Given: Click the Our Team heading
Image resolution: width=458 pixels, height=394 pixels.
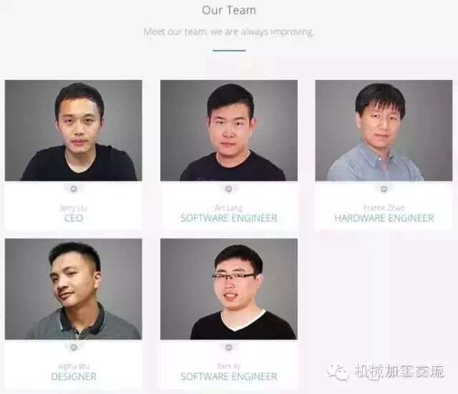Looking at the screenshot, I should point(229,10).
